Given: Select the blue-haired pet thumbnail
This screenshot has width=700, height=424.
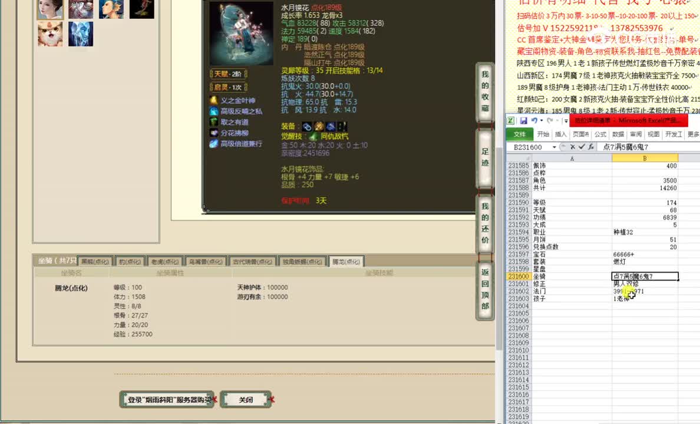Looking at the screenshot, I should tap(111, 9).
